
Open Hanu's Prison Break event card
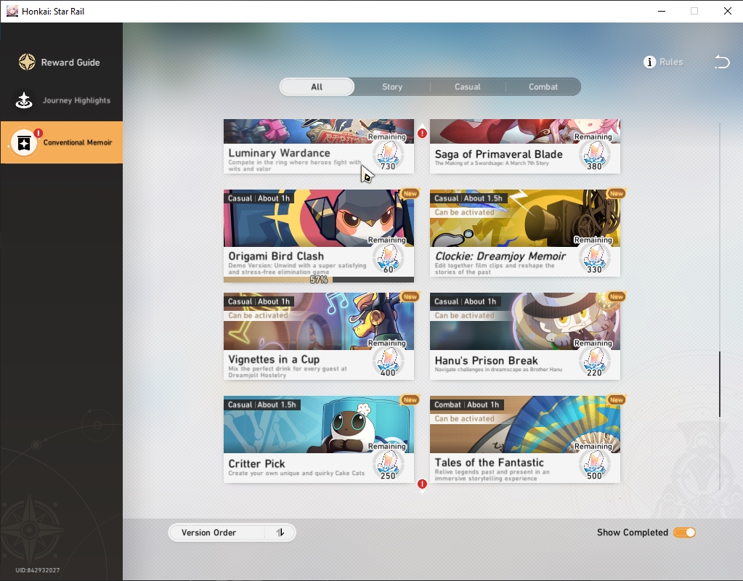point(524,336)
